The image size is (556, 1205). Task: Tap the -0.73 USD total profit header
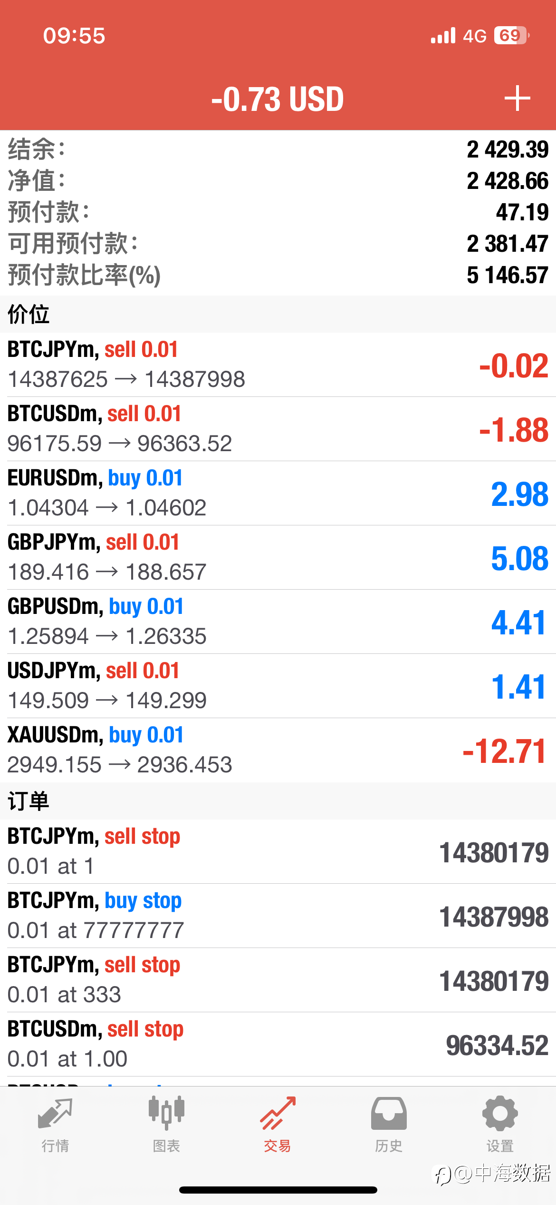(x=278, y=99)
